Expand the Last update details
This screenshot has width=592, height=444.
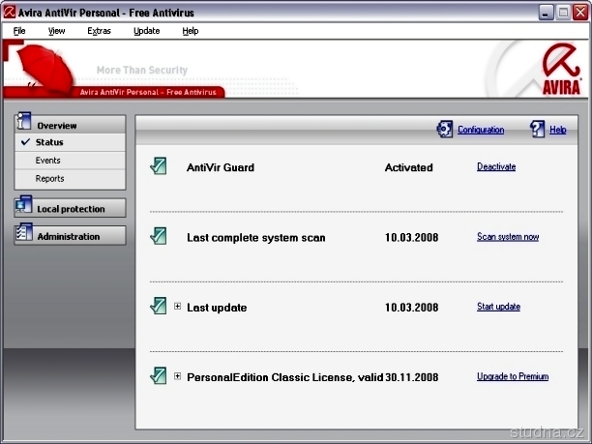click(x=178, y=307)
